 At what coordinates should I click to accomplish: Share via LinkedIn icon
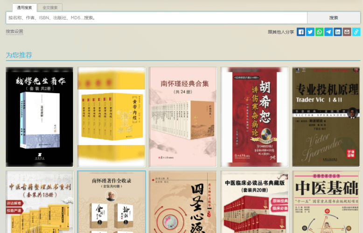[x=338, y=32]
